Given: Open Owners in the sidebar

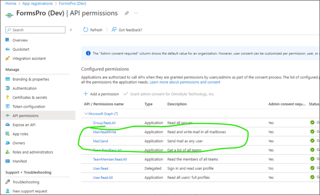Looking at the screenshot, I should [19, 143].
